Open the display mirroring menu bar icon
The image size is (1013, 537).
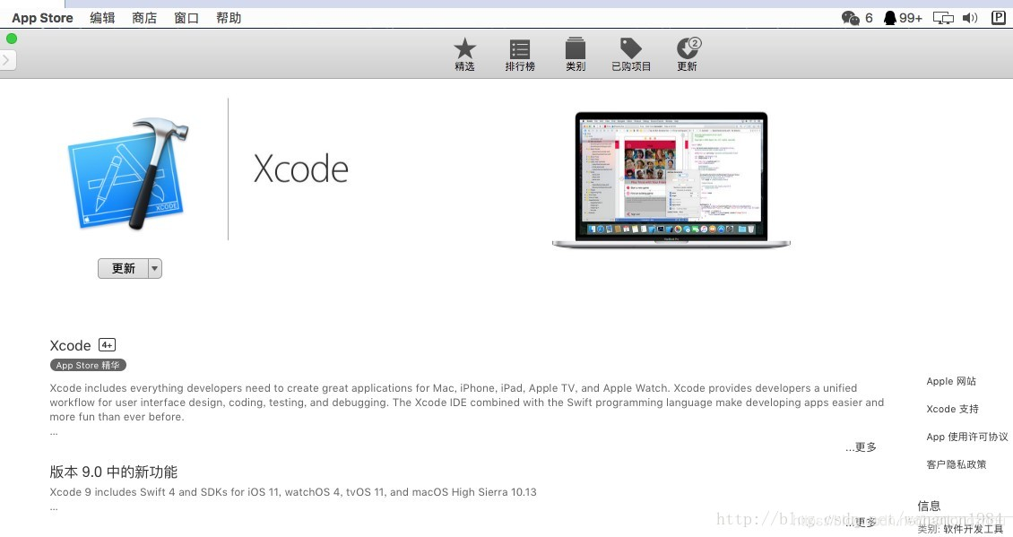[943, 18]
